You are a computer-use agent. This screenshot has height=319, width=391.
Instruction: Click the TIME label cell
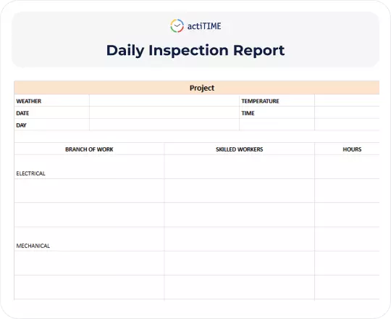277,113
